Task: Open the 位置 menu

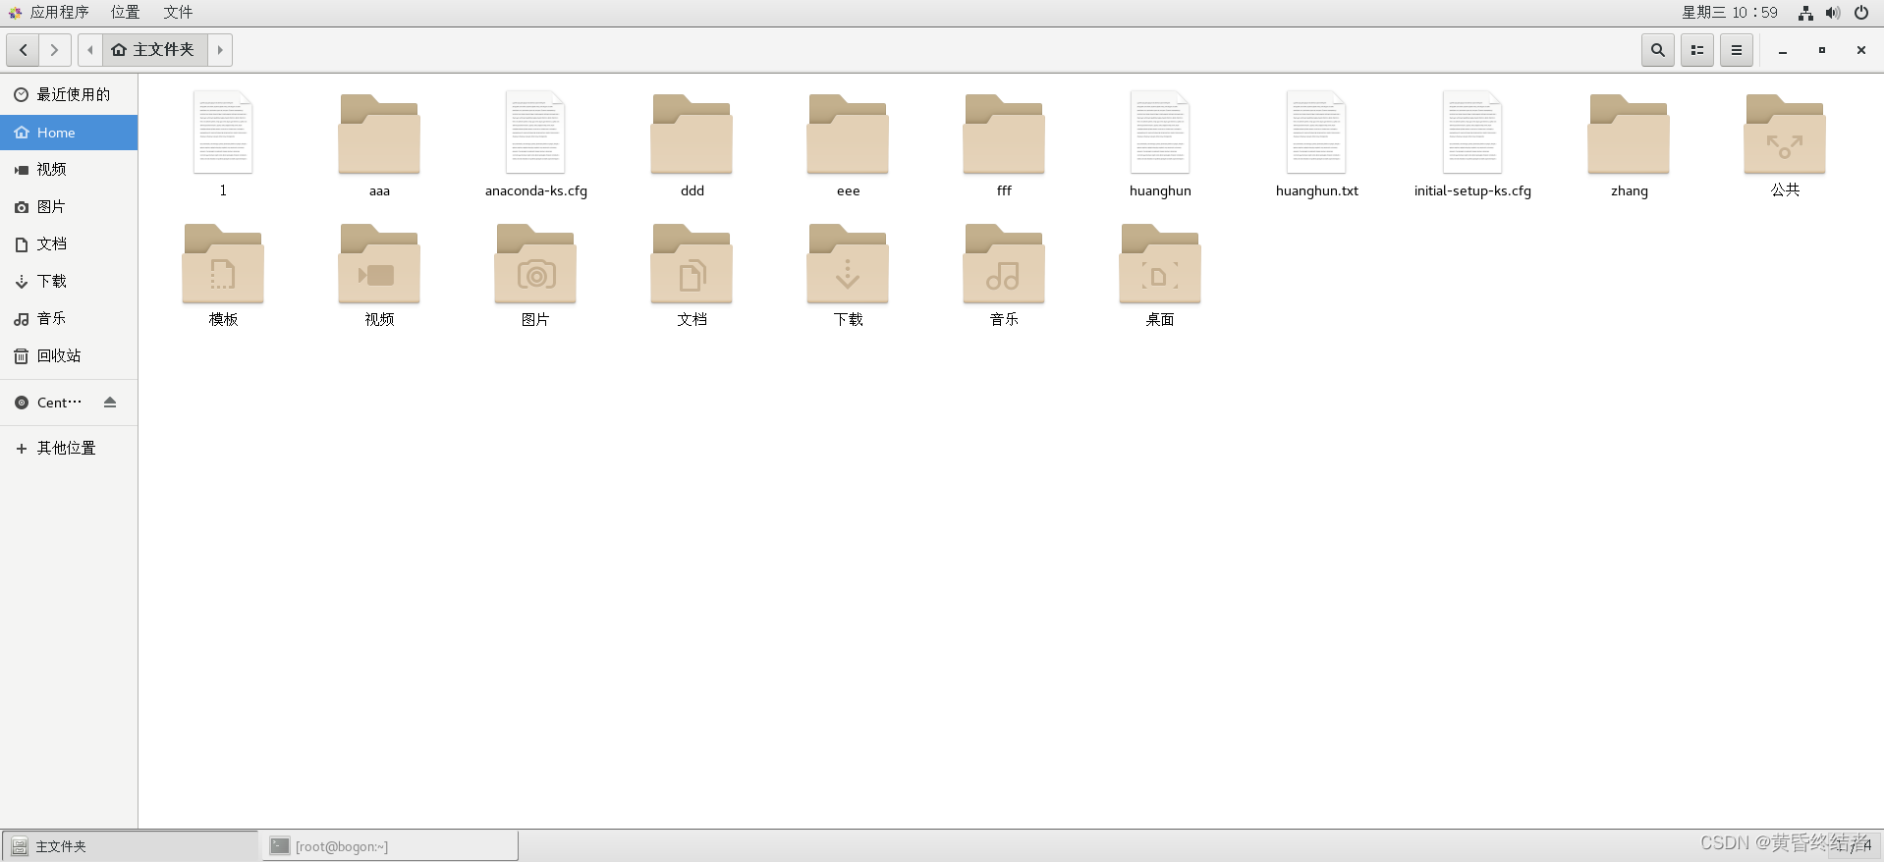Action: (125, 13)
